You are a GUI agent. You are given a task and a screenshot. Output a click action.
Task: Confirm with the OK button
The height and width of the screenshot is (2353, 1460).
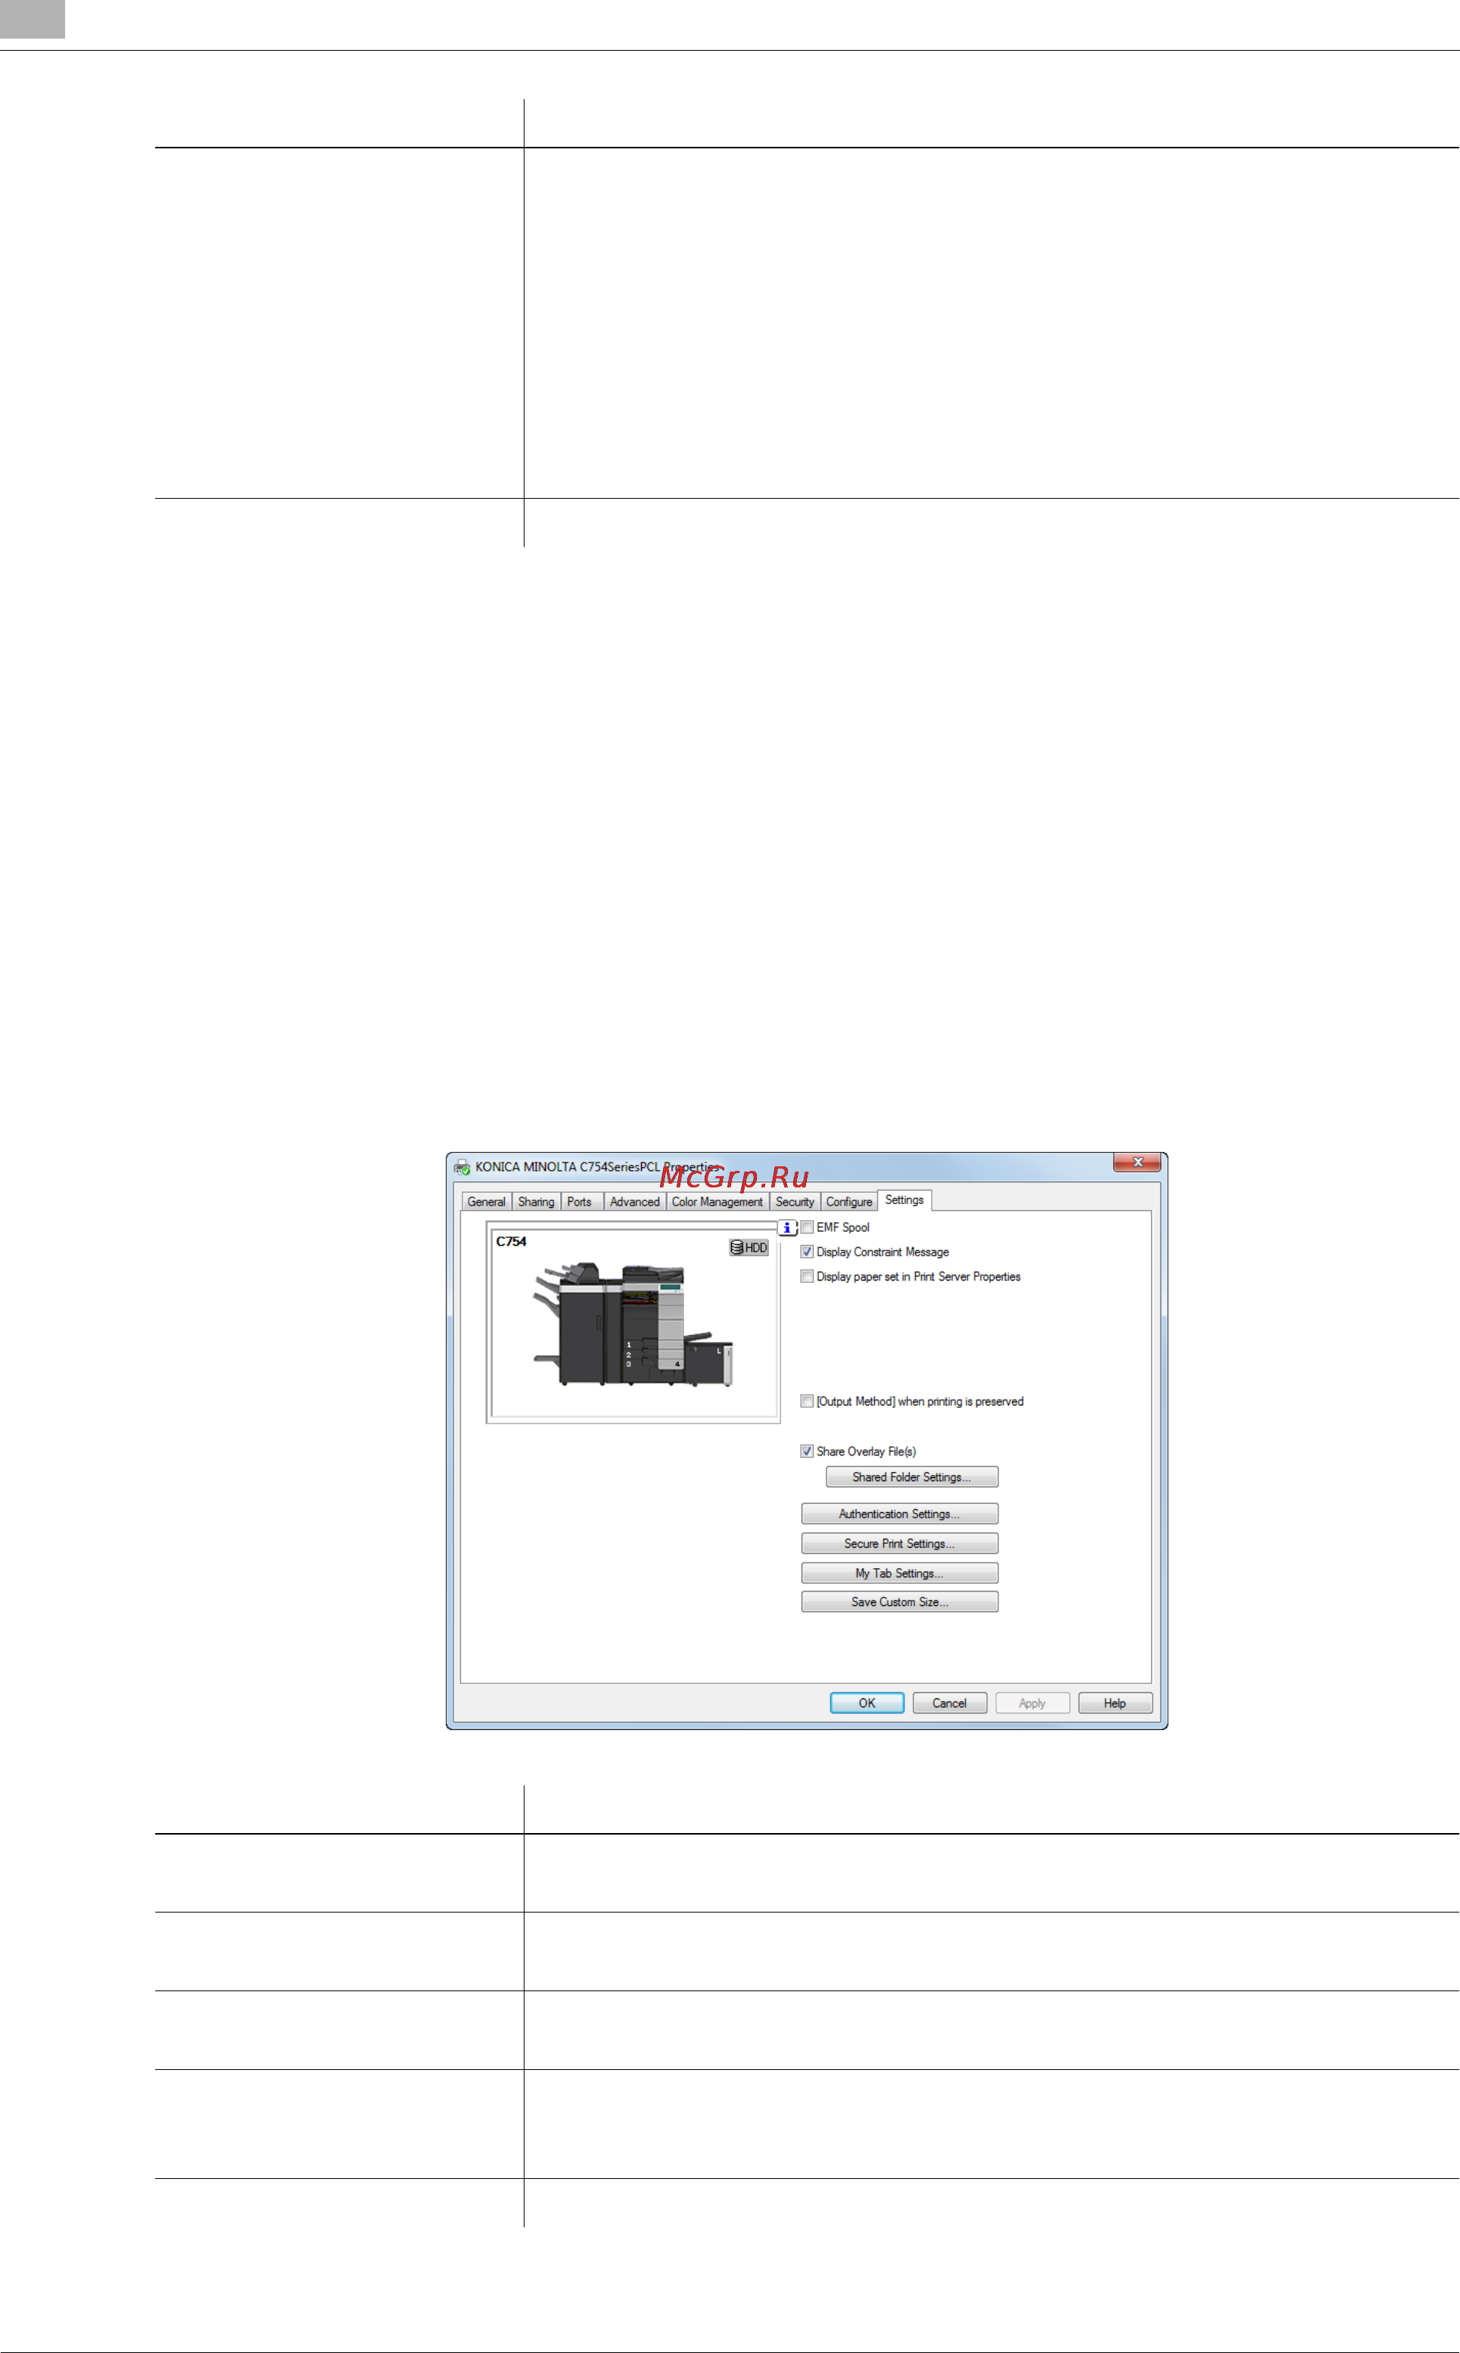coord(867,1703)
